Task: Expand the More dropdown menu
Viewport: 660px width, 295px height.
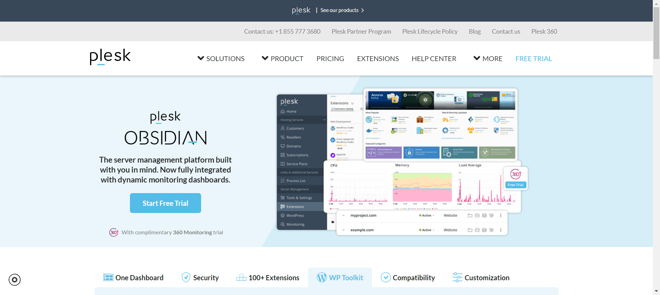Action: (488, 59)
